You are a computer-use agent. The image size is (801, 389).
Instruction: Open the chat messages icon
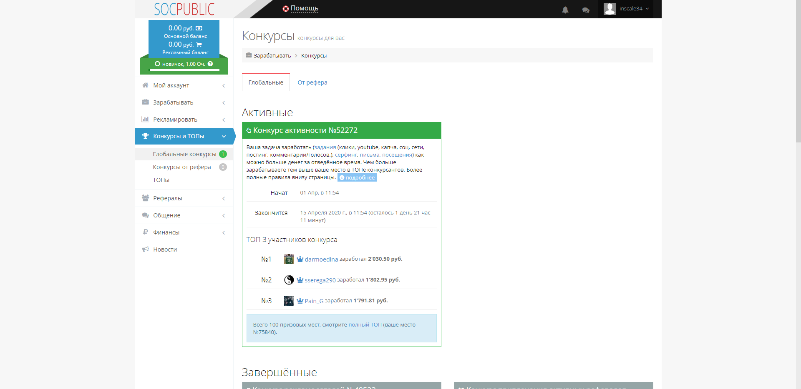click(x=586, y=10)
